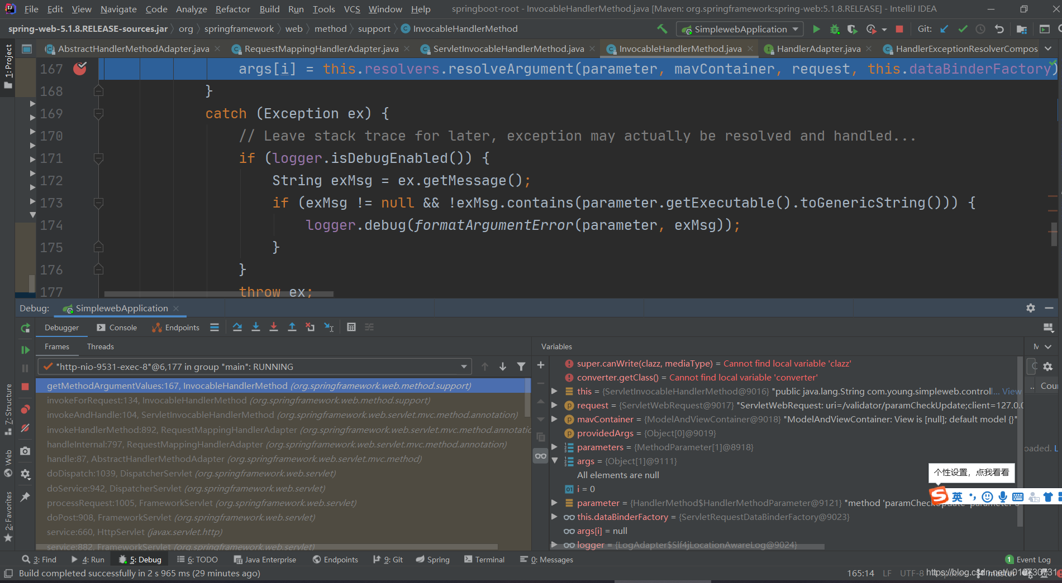Open the Terminal tool window
The image size is (1062, 583).
click(484, 560)
